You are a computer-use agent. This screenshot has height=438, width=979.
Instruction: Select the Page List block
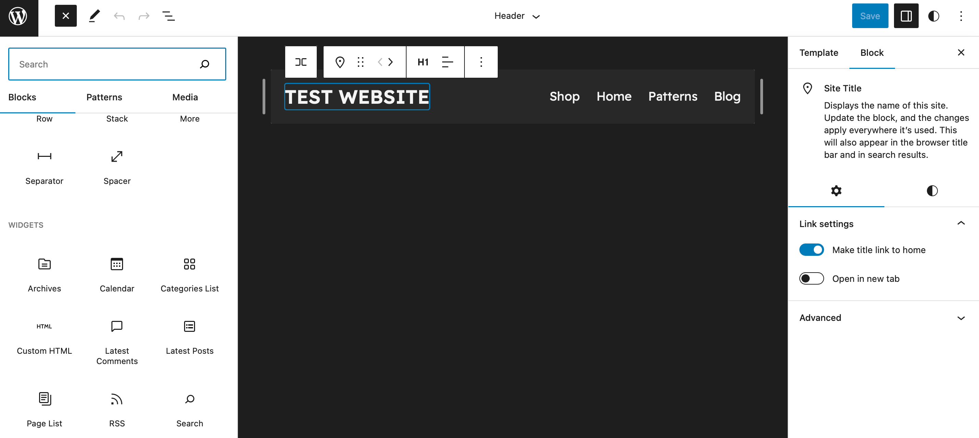tap(44, 409)
